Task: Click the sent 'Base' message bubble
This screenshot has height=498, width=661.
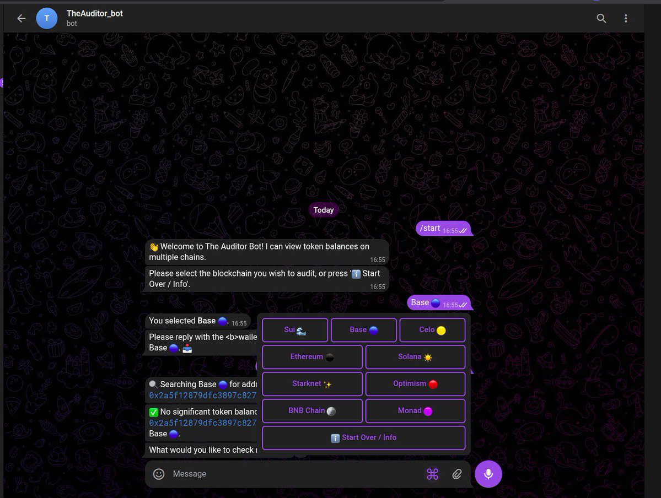Action: coord(439,302)
